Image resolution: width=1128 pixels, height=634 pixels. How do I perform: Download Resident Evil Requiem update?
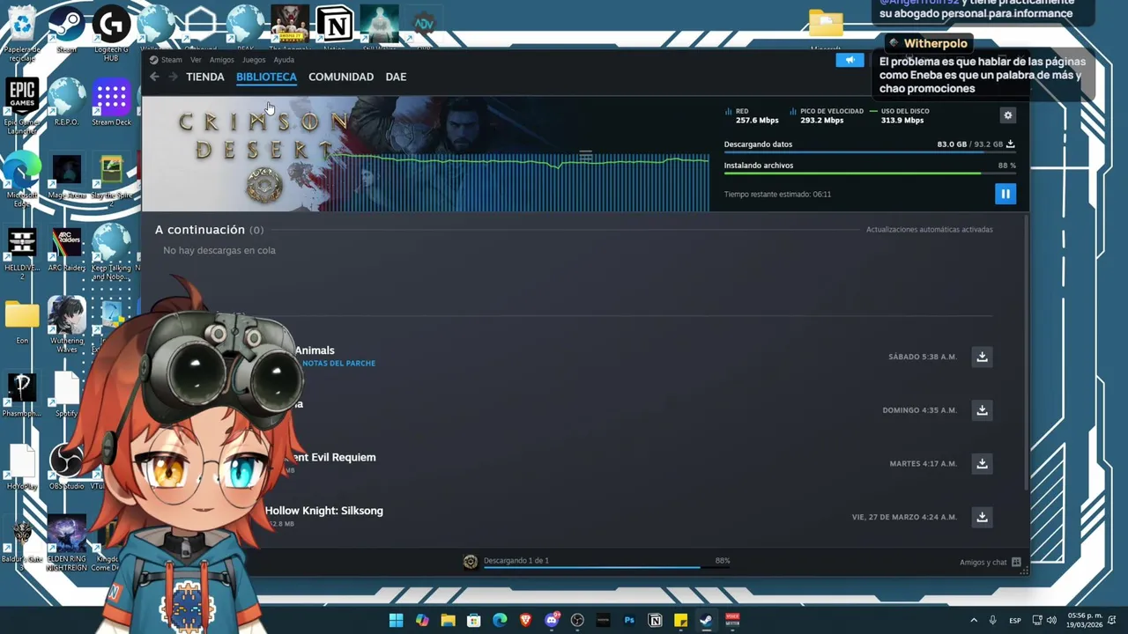tap(982, 463)
